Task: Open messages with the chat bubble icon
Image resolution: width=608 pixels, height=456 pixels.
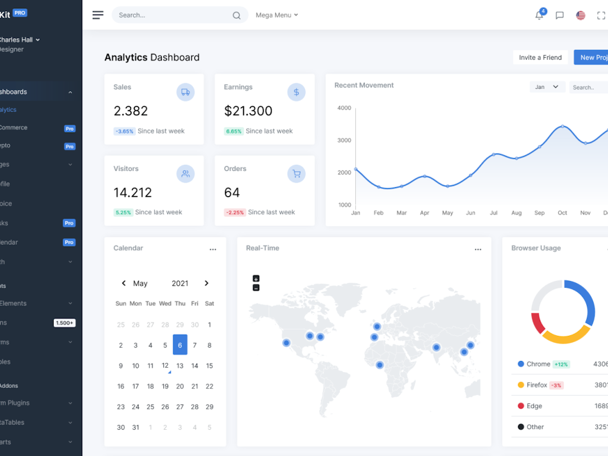Action: 559,16
